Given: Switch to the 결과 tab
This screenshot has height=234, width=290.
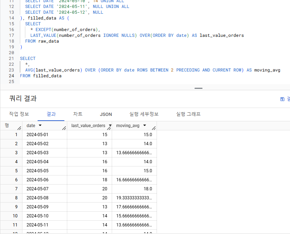Looking at the screenshot, I should coord(51,114).
